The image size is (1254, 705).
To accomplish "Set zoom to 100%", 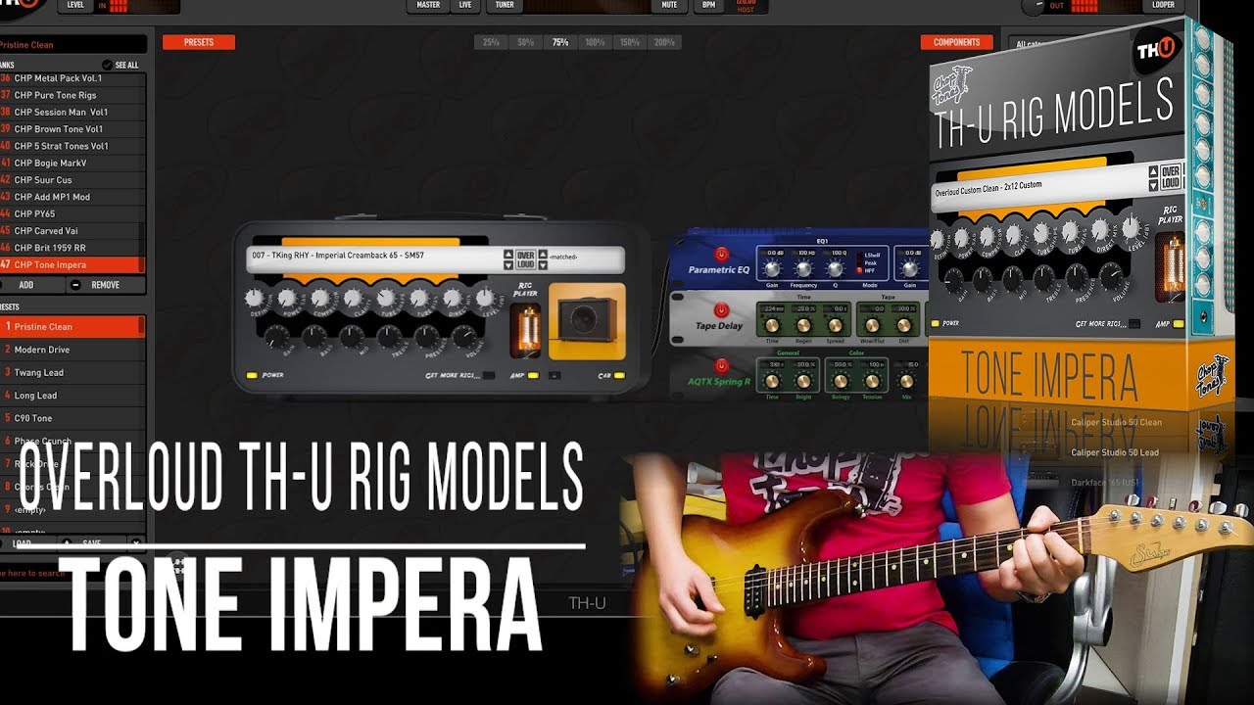I will coord(595,43).
